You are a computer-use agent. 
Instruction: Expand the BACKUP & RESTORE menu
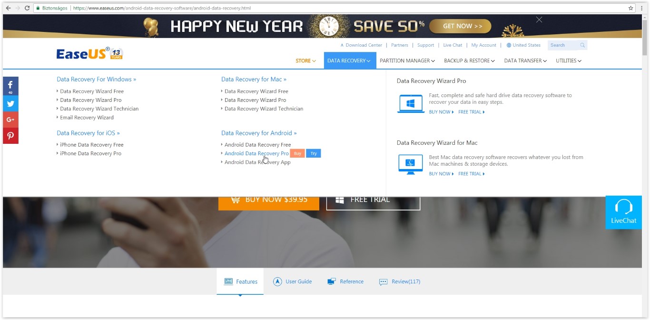(469, 61)
